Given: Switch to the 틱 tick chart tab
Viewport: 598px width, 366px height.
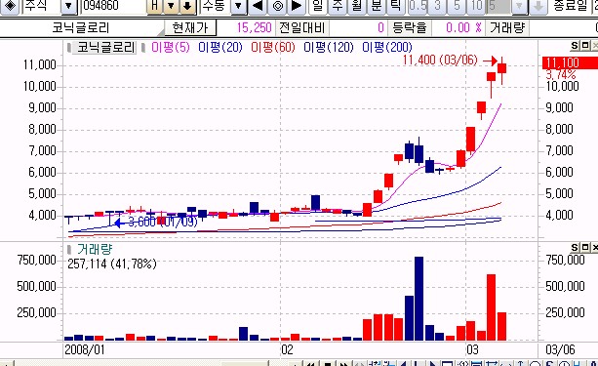Looking at the screenshot, I should pos(396,6).
